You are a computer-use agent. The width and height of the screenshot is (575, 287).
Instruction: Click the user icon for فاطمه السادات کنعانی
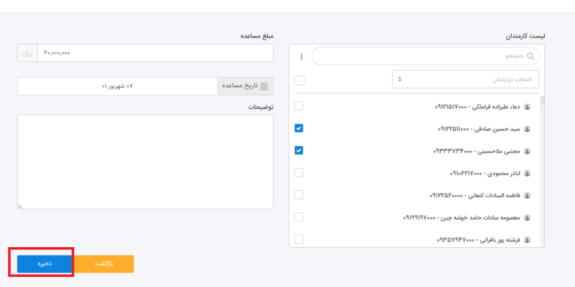pyautogui.click(x=527, y=196)
